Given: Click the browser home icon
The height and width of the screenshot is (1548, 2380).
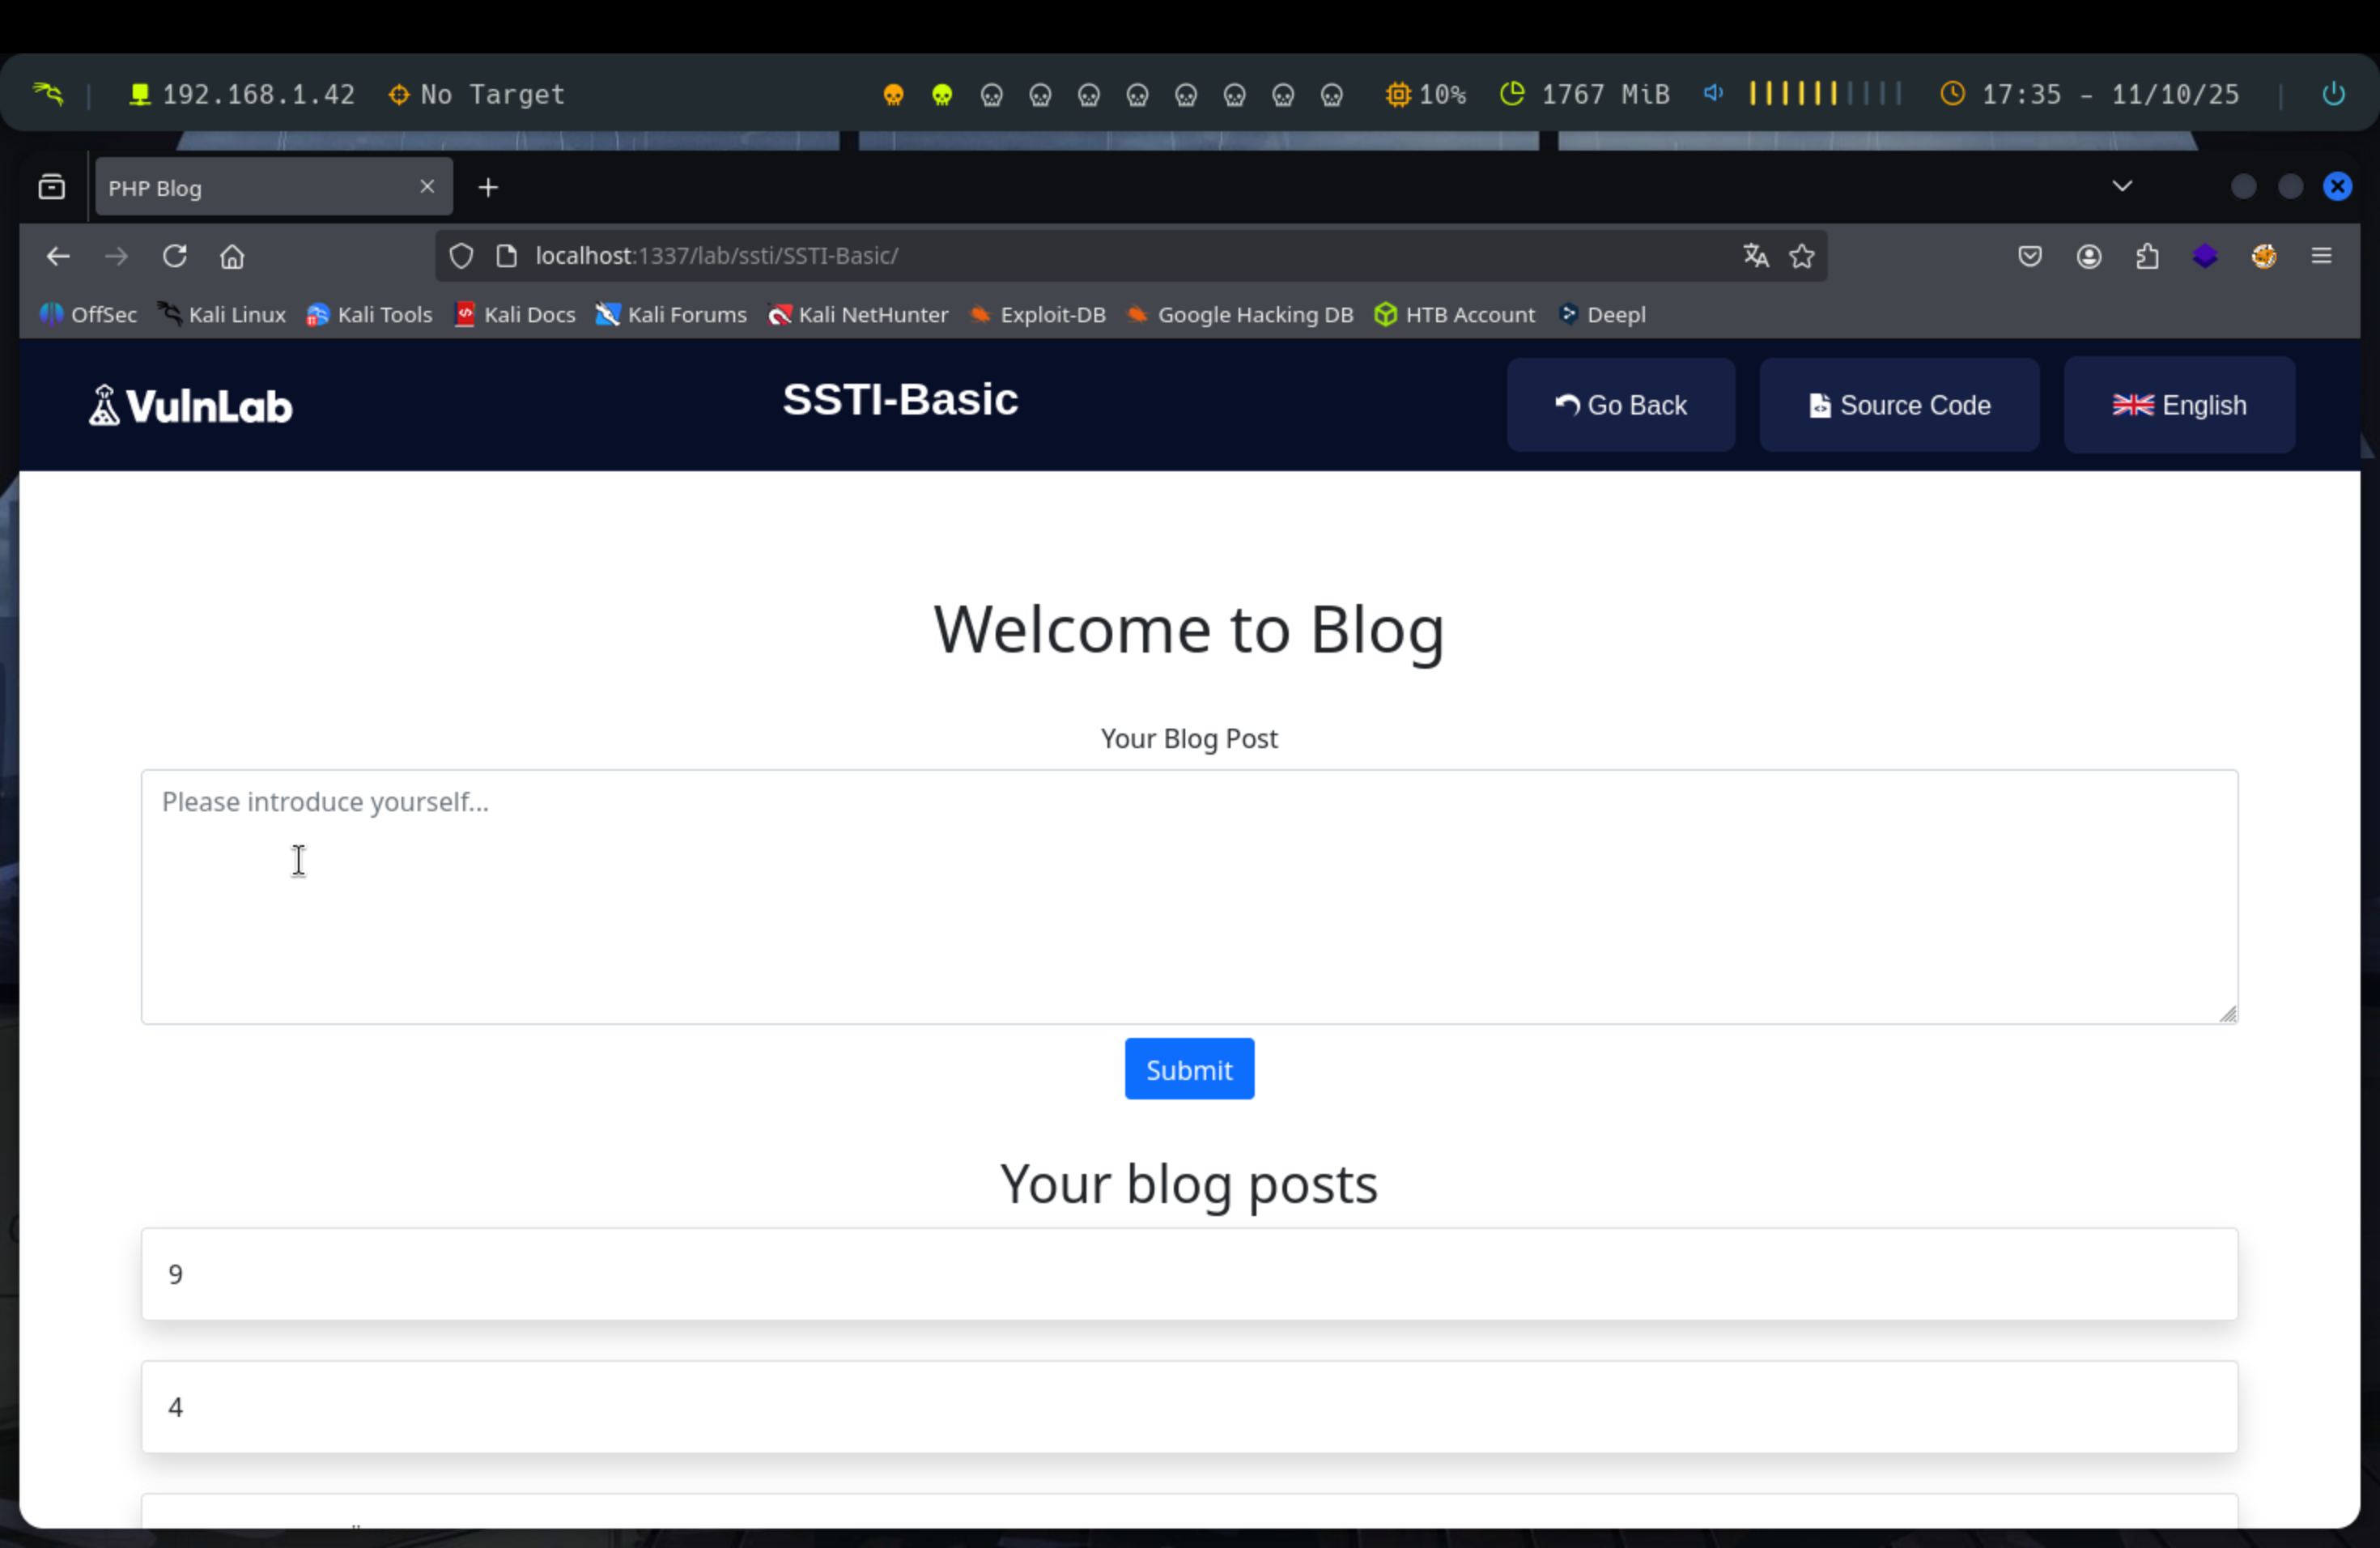Looking at the screenshot, I should point(232,256).
